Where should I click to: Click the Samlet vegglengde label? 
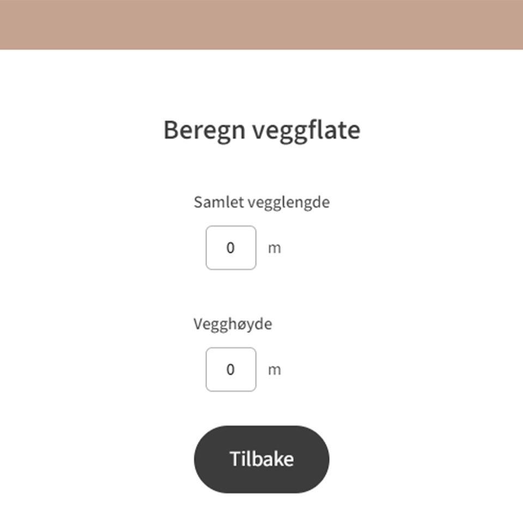261,203
